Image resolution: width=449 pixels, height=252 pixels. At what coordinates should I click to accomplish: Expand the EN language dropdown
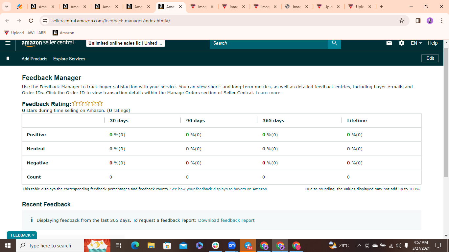tap(416, 43)
